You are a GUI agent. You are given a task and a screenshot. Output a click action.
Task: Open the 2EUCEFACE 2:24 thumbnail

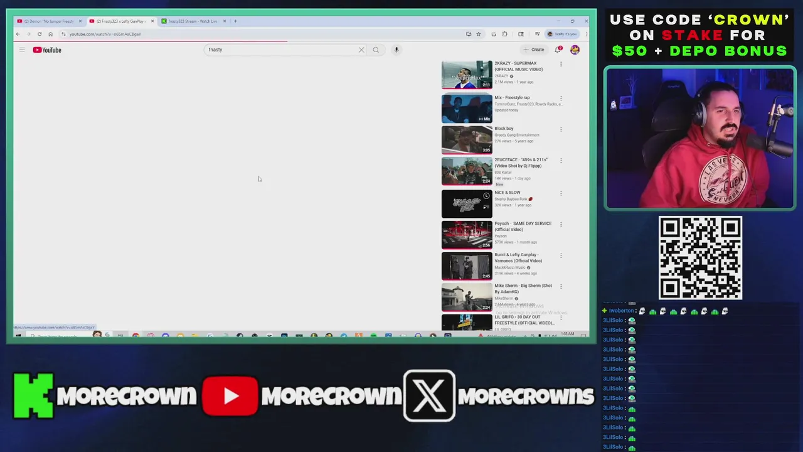(467, 171)
